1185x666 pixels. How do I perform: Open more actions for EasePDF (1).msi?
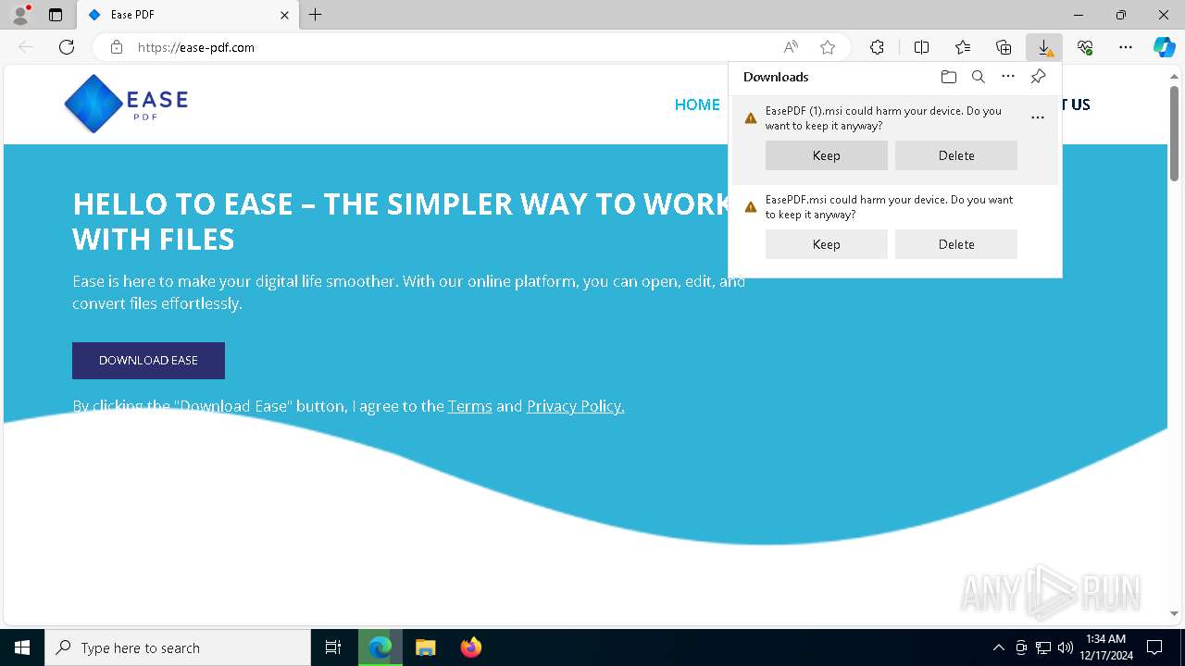pos(1037,117)
